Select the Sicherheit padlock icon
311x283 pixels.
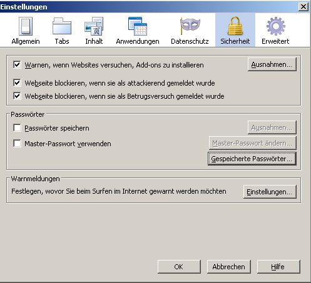235,26
